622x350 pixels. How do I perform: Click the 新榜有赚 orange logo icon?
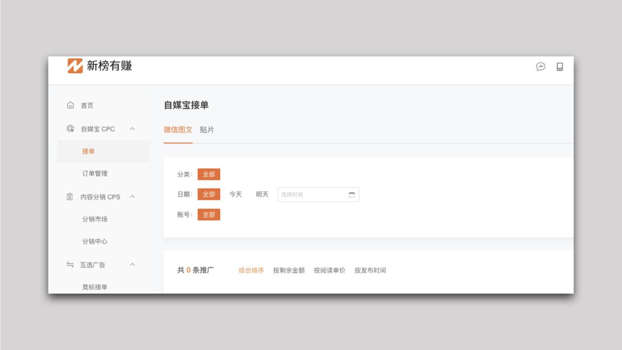75,66
